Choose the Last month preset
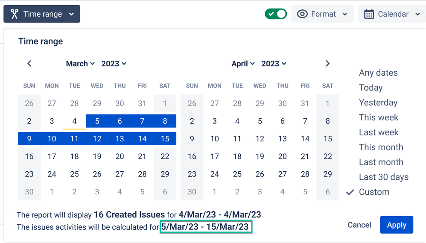 tap(381, 162)
